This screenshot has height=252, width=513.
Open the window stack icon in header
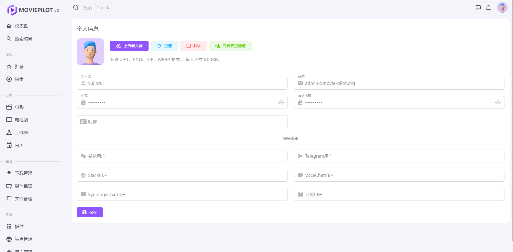click(477, 8)
